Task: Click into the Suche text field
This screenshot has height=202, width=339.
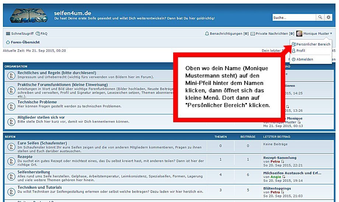Action: (x=294, y=17)
